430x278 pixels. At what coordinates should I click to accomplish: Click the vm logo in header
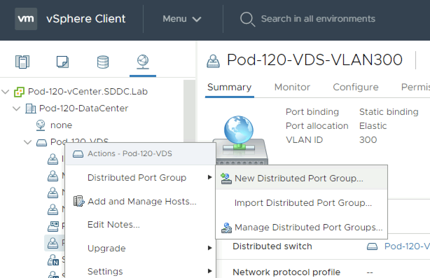click(26, 19)
